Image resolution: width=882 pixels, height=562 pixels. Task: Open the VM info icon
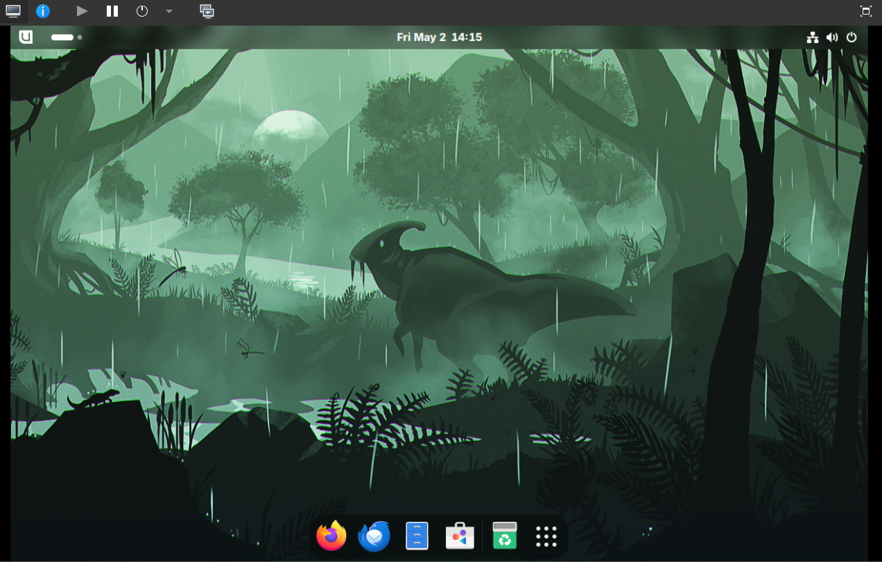pos(43,11)
